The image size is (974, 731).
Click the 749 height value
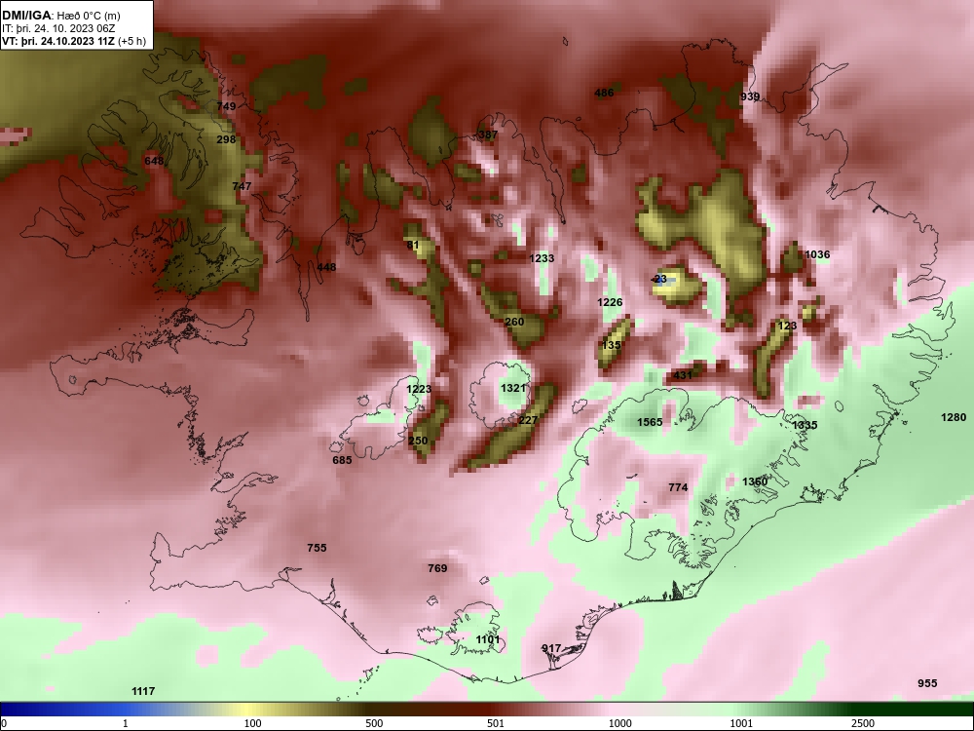(226, 106)
